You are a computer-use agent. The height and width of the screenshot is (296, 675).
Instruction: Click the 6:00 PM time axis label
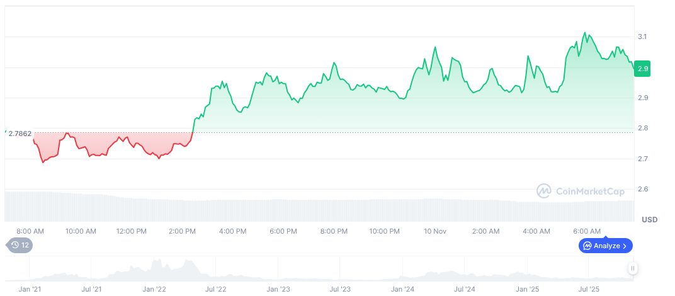(283, 231)
